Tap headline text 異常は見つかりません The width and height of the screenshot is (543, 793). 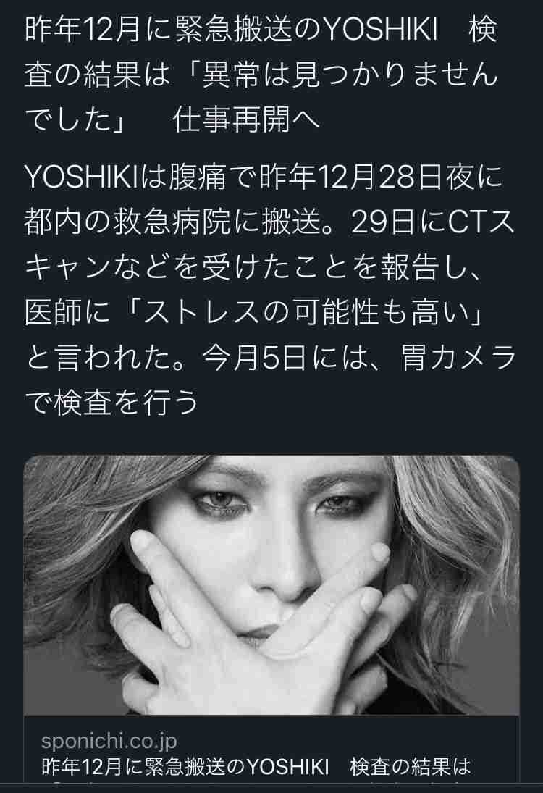(x=350, y=76)
